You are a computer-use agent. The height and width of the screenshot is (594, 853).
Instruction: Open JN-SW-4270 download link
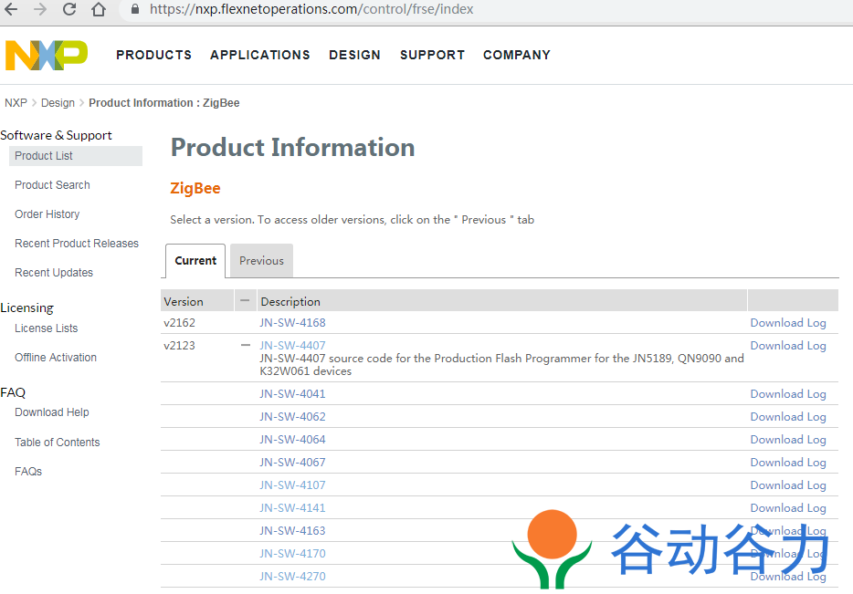click(292, 576)
